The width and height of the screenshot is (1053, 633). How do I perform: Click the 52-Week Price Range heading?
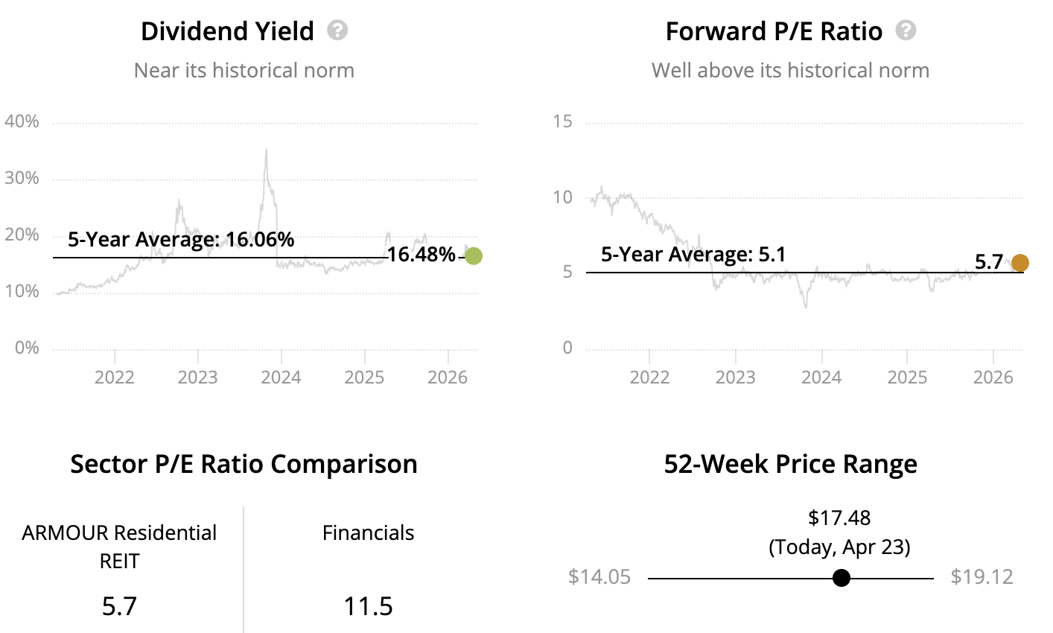click(790, 464)
